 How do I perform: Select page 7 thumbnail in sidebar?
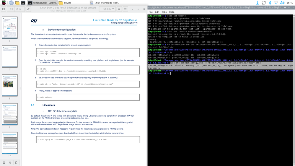(x=9, y=56)
